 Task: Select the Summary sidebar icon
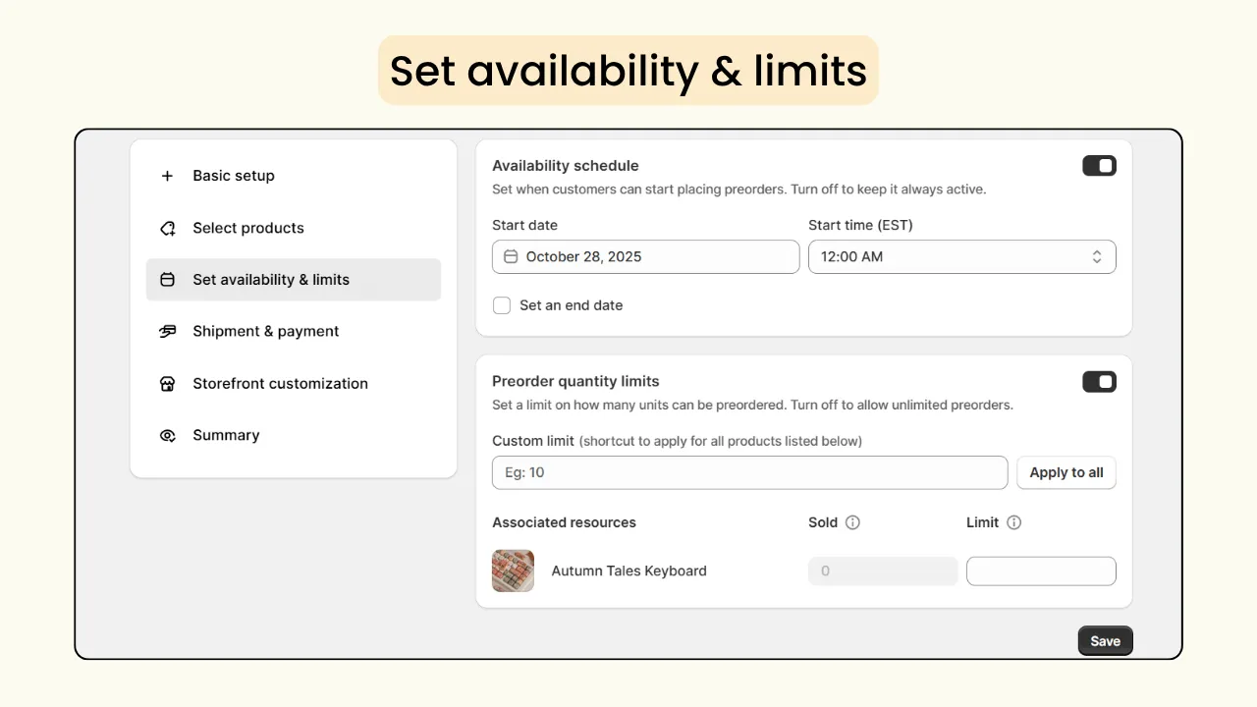[167, 435]
